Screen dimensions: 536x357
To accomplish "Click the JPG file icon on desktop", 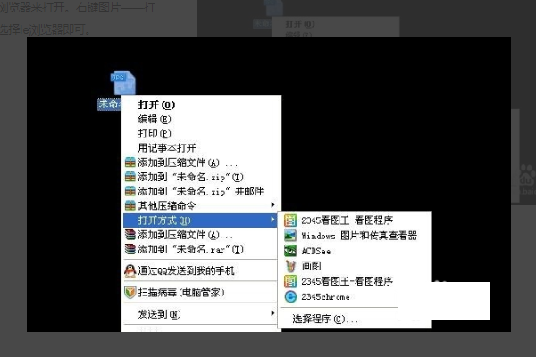I will point(123,82).
